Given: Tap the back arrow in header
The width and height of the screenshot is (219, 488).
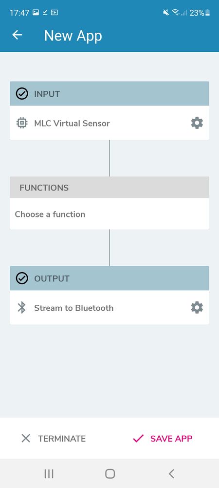Looking at the screenshot, I should click(x=17, y=35).
